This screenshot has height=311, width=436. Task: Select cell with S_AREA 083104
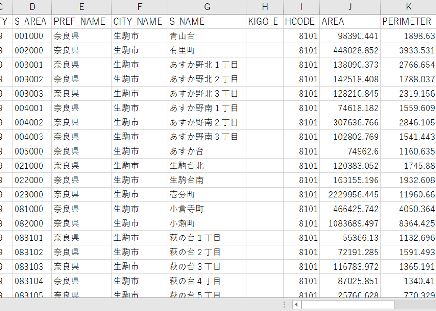point(32,281)
